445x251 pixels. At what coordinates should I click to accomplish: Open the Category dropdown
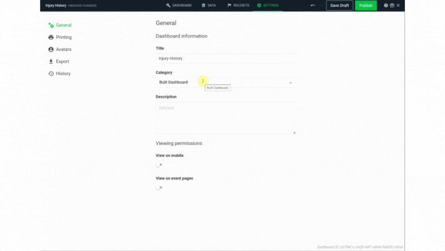pos(226,82)
